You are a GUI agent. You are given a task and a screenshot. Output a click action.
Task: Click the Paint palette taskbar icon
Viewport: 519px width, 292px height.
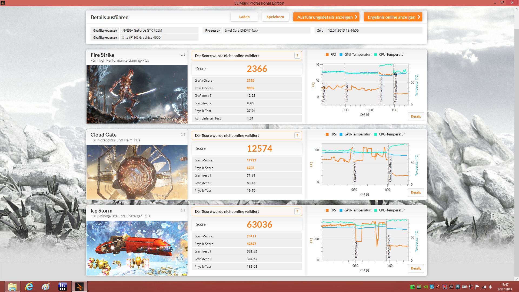pyautogui.click(x=46, y=287)
